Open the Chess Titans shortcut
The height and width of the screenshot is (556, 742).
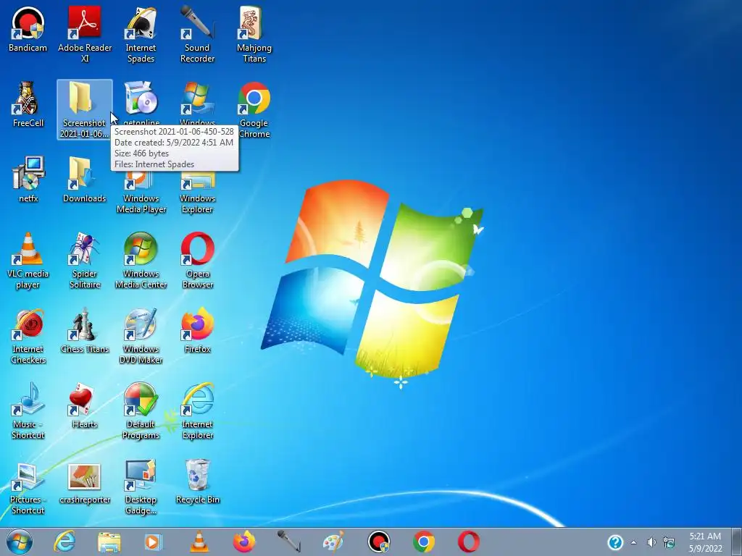pyautogui.click(x=85, y=330)
